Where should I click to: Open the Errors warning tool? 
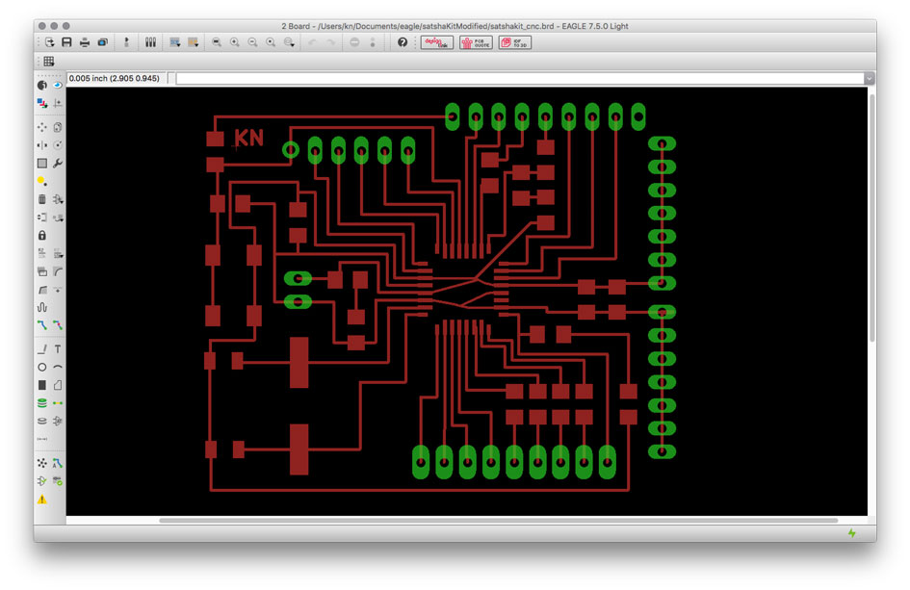(x=41, y=500)
